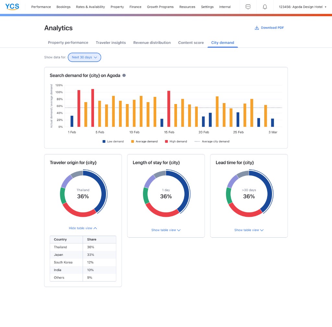This screenshot has height=327, width=332.
Task: Click the Low demand legend swatch
Action: (104, 141)
